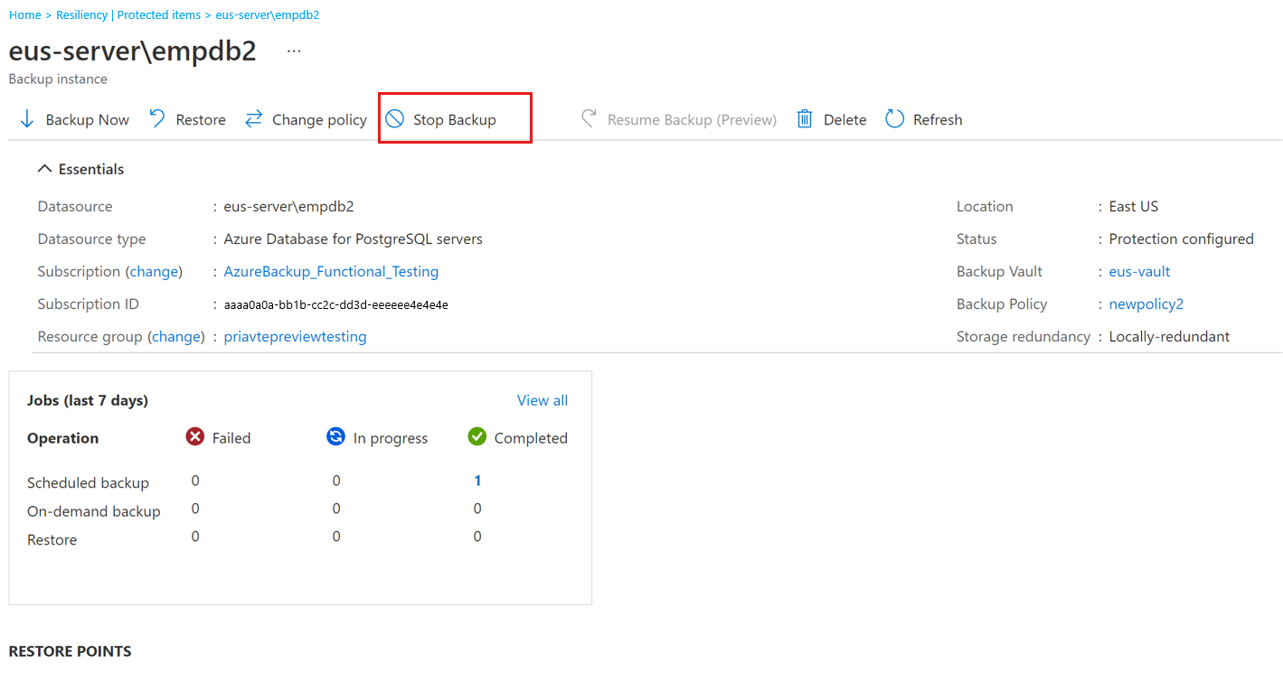Click the Stop Backup prohibition icon

[x=395, y=119]
